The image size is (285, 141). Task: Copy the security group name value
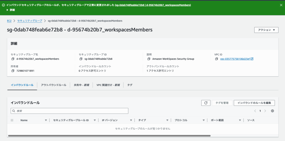[13, 59]
